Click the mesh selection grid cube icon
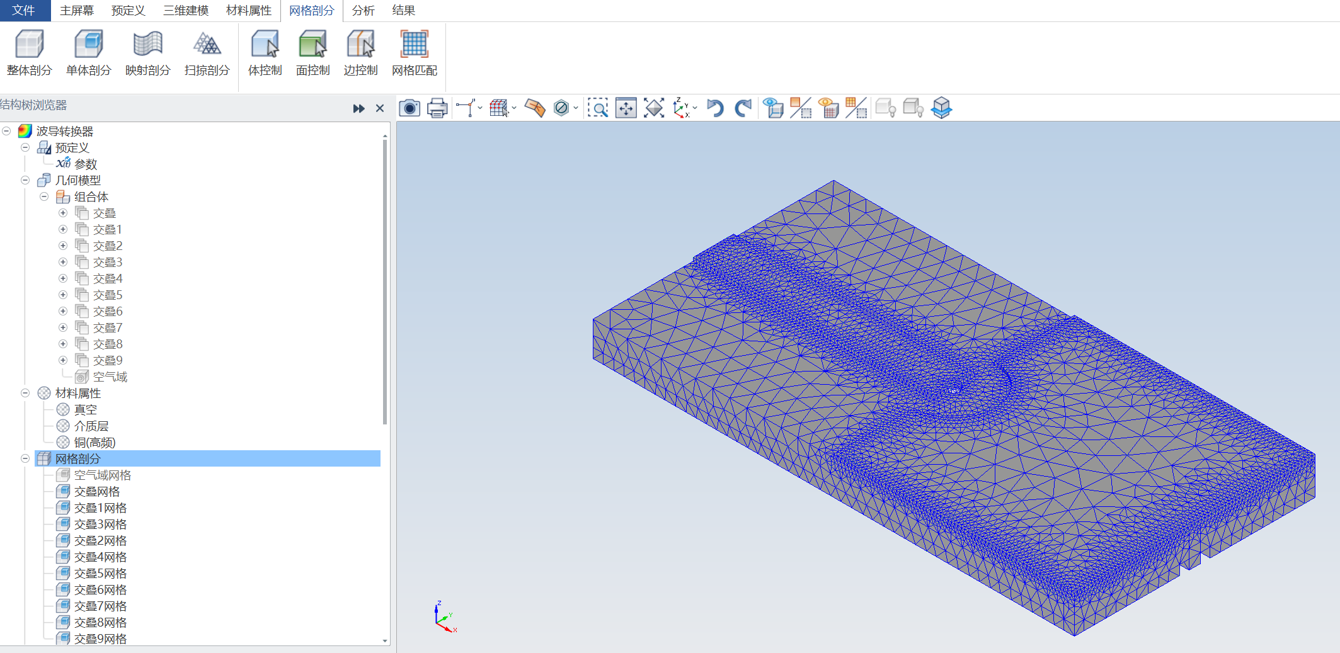Image resolution: width=1340 pixels, height=653 pixels. point(499,108)
